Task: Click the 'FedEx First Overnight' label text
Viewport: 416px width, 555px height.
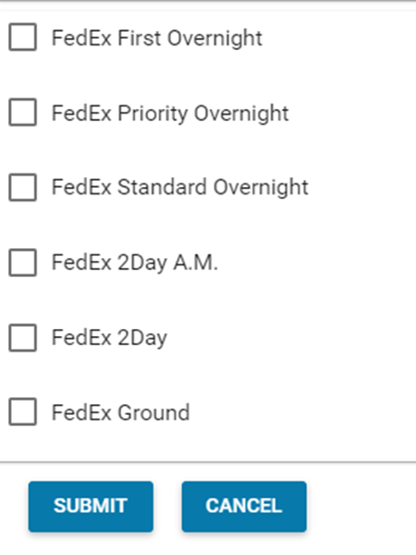Action: tap(157, 38)
